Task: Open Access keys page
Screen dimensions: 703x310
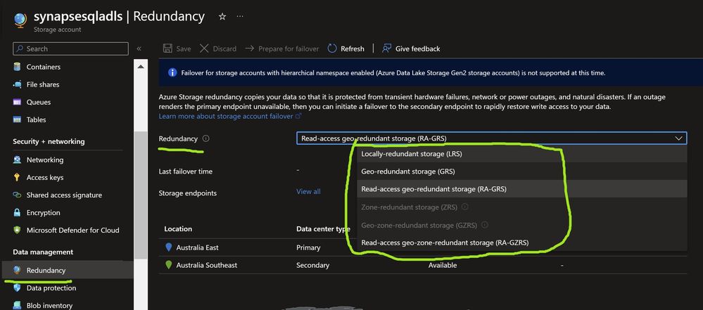Action: point(45,177)
